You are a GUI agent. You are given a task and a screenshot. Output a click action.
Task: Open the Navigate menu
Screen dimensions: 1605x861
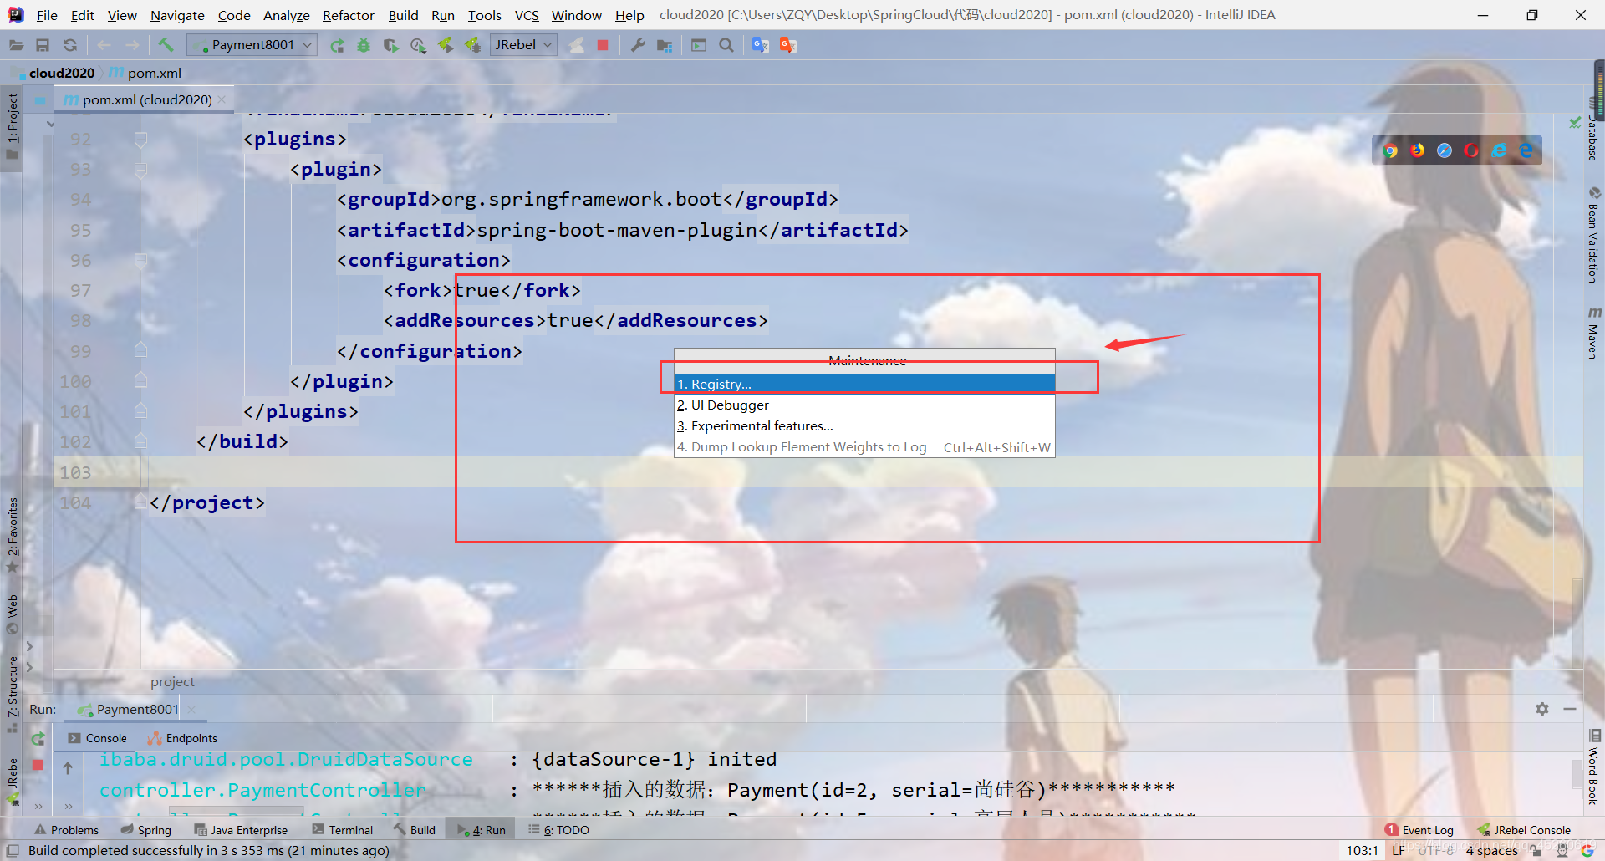(177, 15)
